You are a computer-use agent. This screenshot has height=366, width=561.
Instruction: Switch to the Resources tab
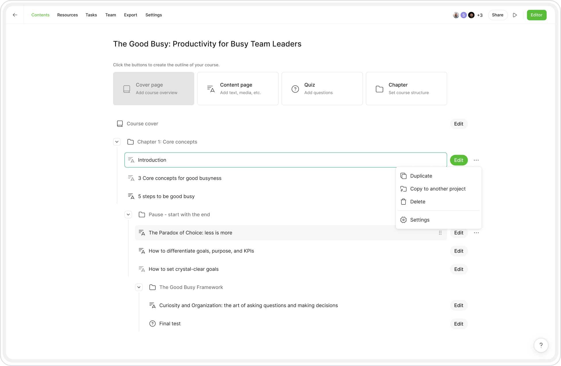(x=67, y=15)
